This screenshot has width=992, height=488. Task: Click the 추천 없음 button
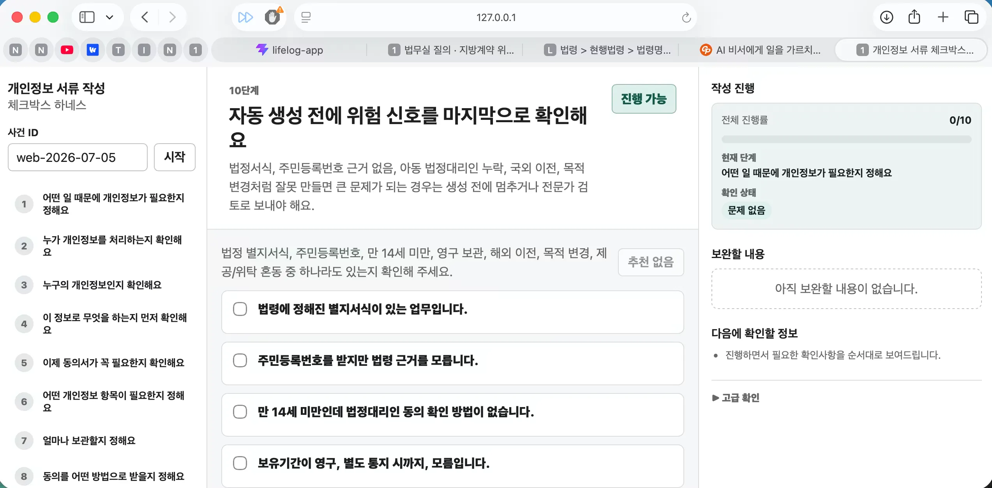click(651, 262)
